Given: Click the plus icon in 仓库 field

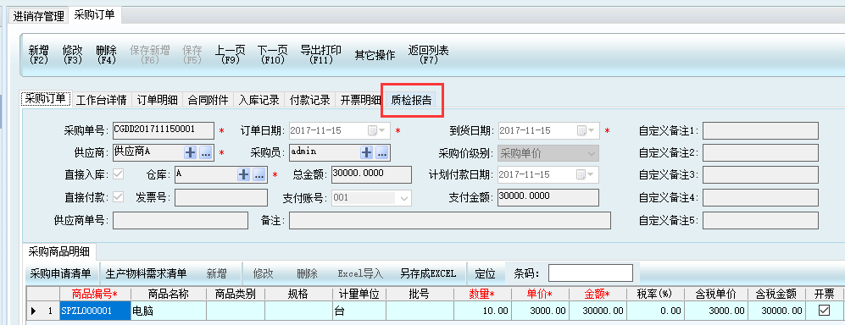Looking at the screenshot, I should 243,174.
